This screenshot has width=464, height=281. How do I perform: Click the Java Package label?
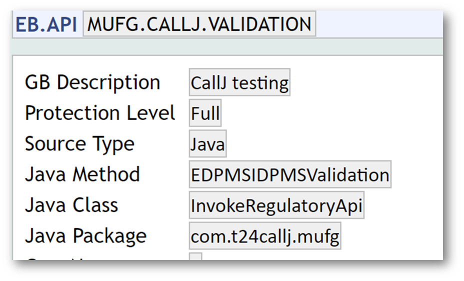[85, 236]
